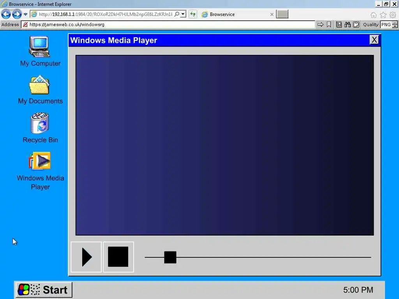Click the Go arrow in Browservice bar
Screen dimensions: 399x299
pyautogui.click(x=320, y=25)
